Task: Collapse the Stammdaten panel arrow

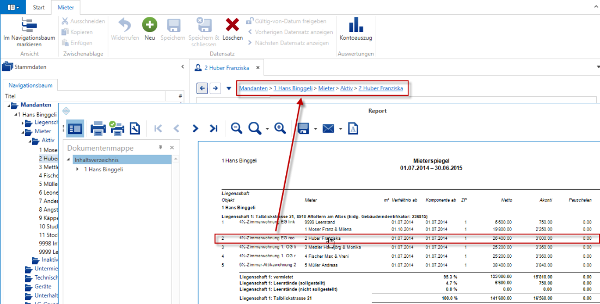Action: tap(182, 66)
